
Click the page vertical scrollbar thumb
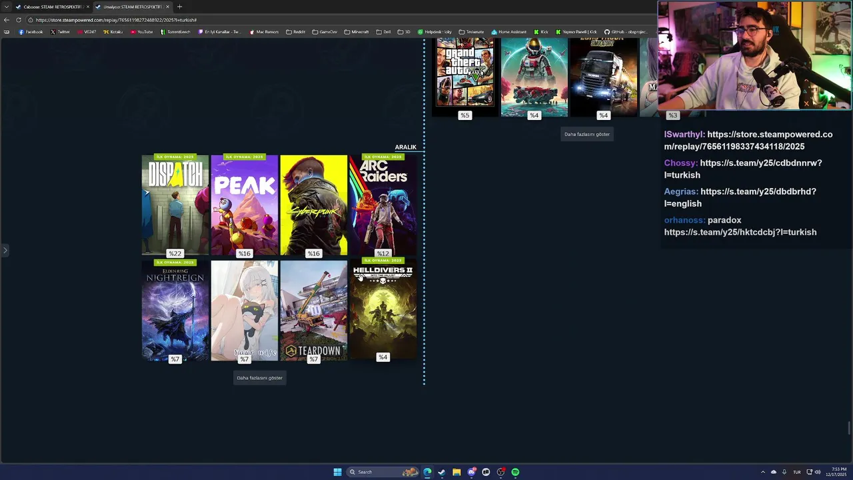coord(849,428)
